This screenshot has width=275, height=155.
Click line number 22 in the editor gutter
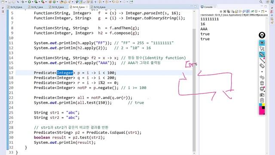click(11, 98)
